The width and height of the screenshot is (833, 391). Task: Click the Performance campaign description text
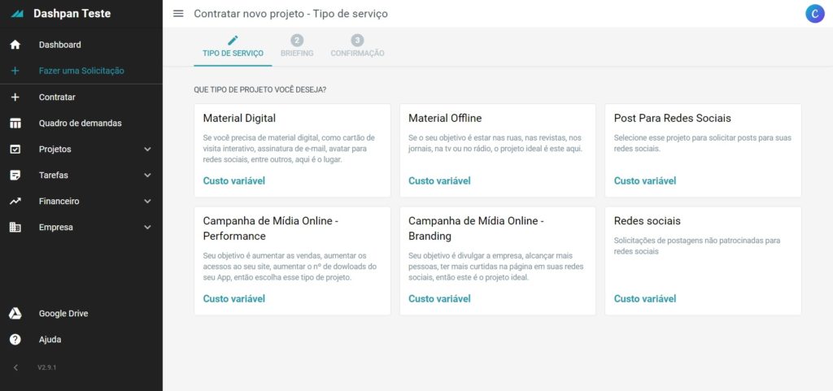(290, 267)
